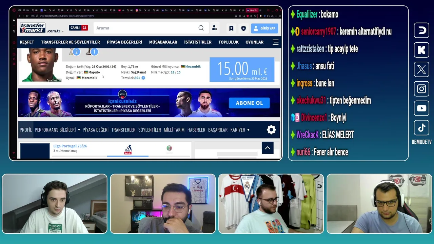Click the Maputo birthplace text
This screenshot has height=244, width=434.
(x=94, y=72)
